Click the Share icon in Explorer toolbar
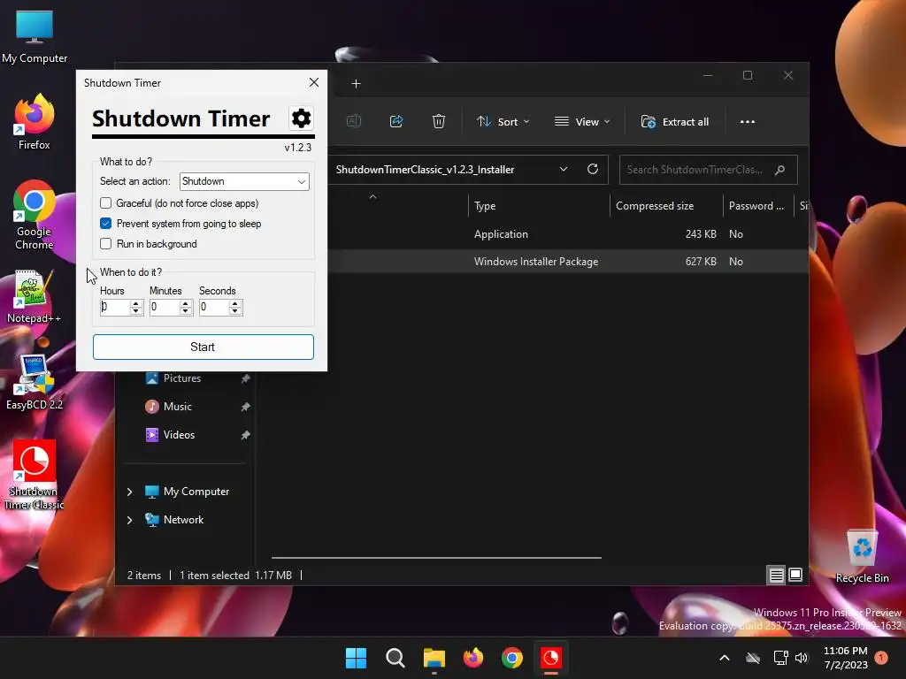Screen dimensions: 906x679 pyautogui.click(x=396, y=121)
